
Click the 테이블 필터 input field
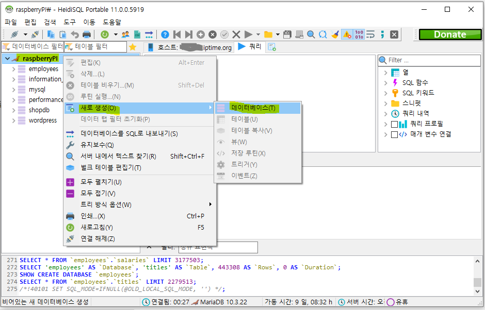pyautogui.click(x=95, y=47)
